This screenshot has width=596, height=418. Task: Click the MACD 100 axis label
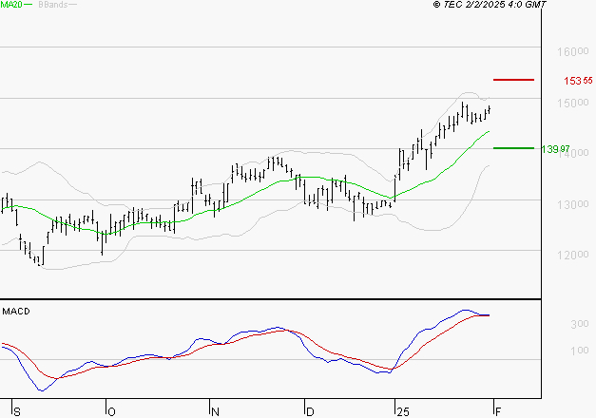click(579, 351)
